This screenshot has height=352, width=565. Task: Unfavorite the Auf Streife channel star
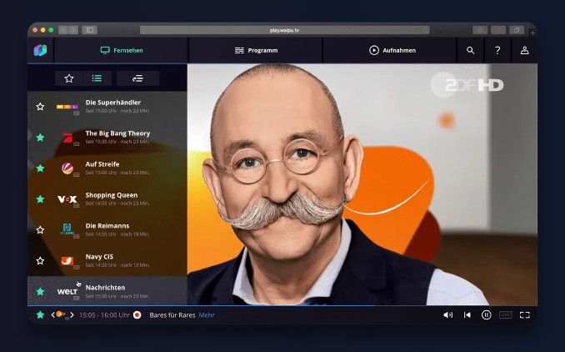(x=40, y=168)
